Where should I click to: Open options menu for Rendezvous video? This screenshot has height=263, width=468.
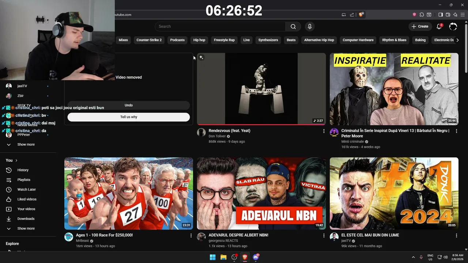pos(324,131)
